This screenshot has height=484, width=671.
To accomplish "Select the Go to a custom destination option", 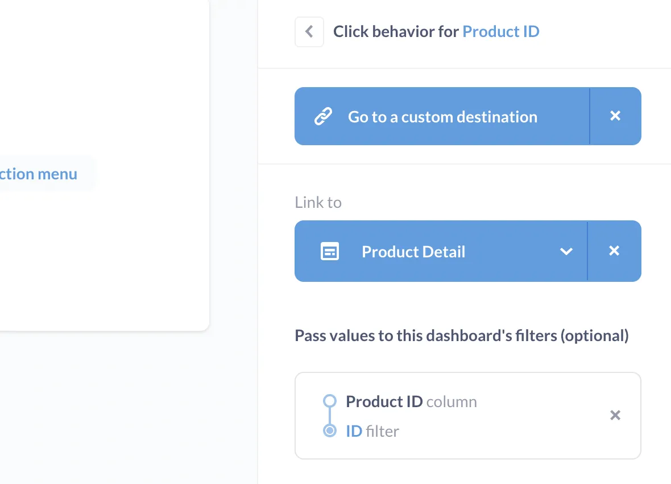I will tap(442, 116).
